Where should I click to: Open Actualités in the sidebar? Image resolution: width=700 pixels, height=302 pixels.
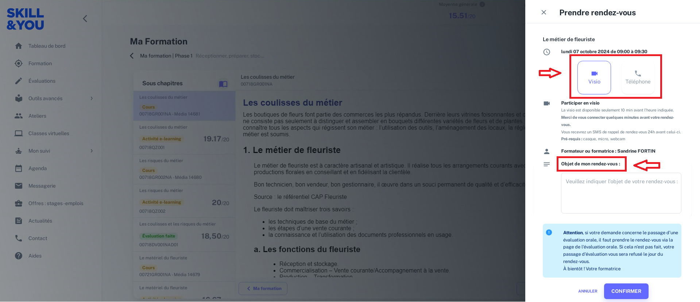coord(40,221)
